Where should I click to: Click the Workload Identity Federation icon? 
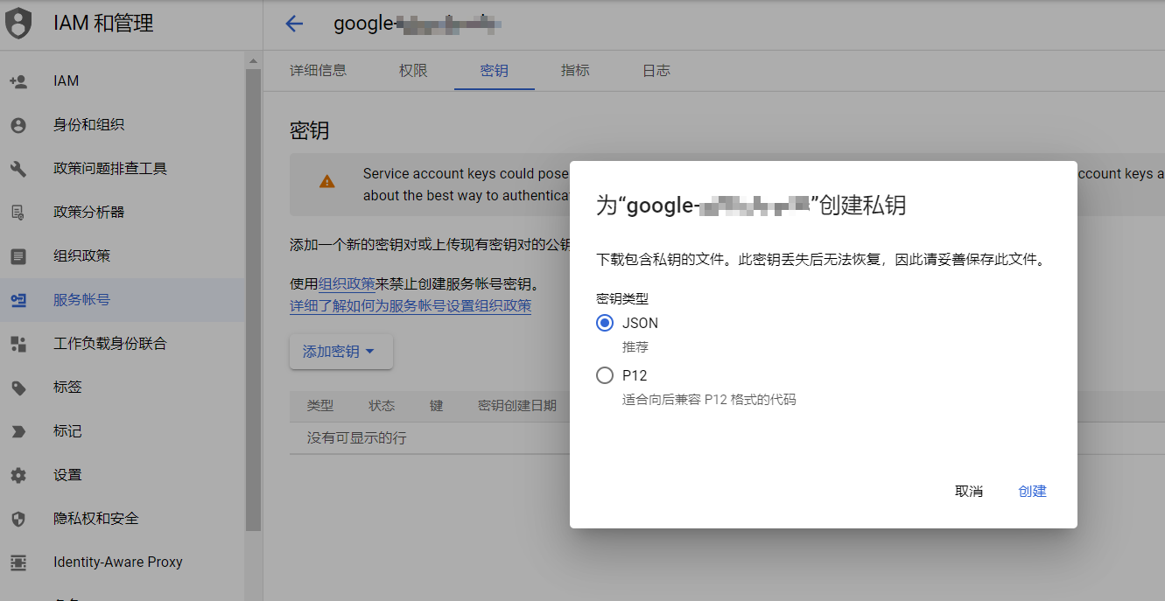18,344
